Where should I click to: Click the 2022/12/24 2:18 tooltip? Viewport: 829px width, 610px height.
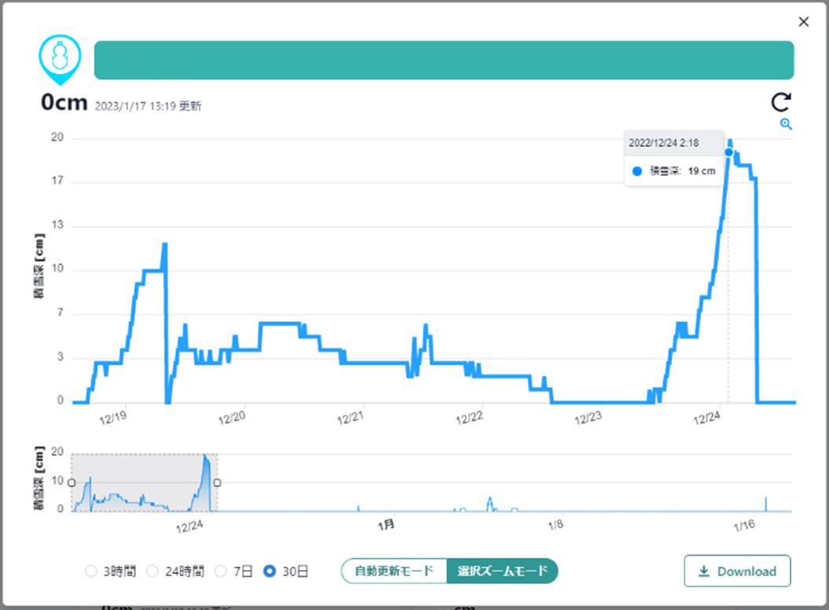pos(673,158)
